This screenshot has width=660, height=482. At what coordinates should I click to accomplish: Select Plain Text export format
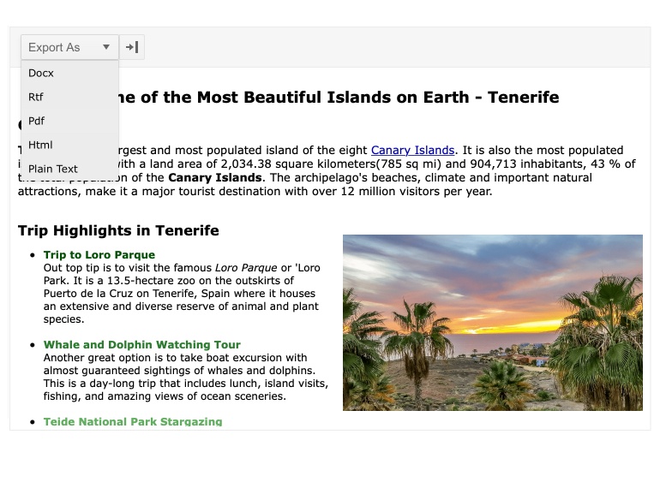click(53, 169)
